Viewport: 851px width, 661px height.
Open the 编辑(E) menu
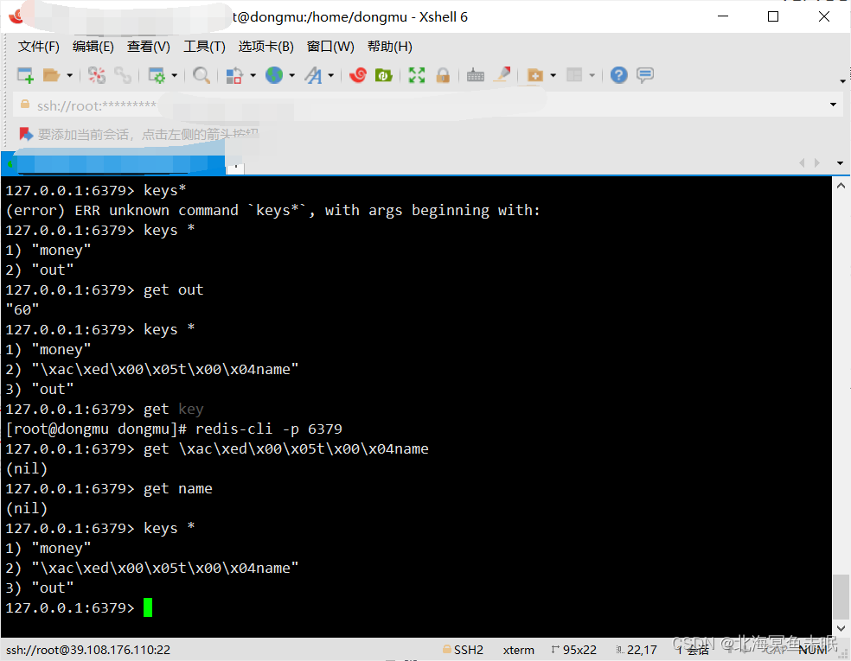[x=93, y=47]
